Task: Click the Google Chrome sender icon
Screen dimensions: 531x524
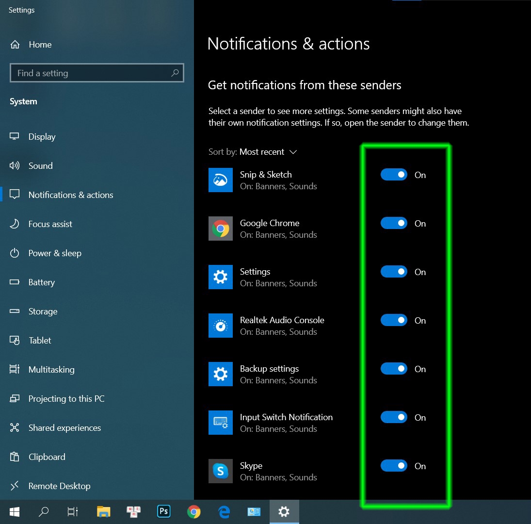Action: tap(221, 229)
